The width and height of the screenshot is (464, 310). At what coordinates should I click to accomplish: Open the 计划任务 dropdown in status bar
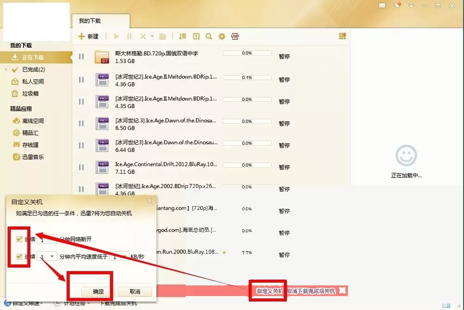point(72,304)
